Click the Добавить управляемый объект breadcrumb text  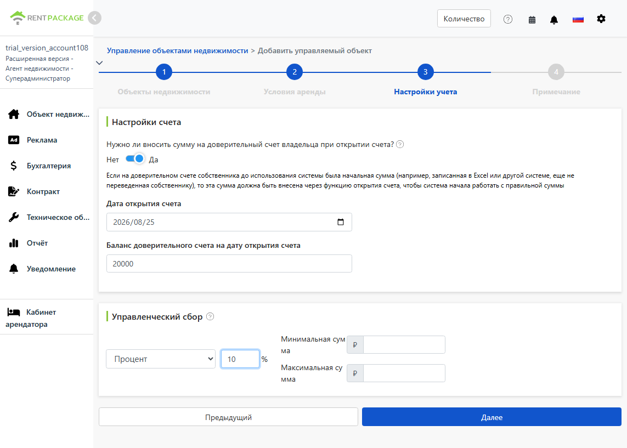pos(315,51)
